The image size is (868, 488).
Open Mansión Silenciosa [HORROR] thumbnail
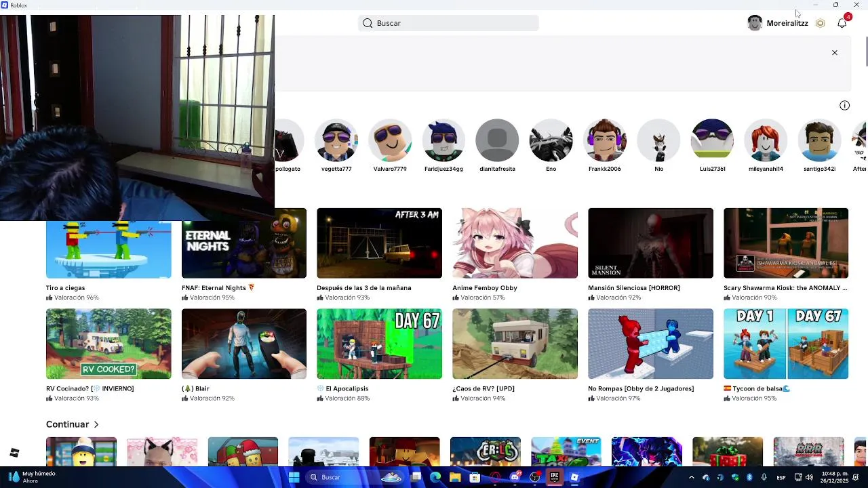pos(650,243)
